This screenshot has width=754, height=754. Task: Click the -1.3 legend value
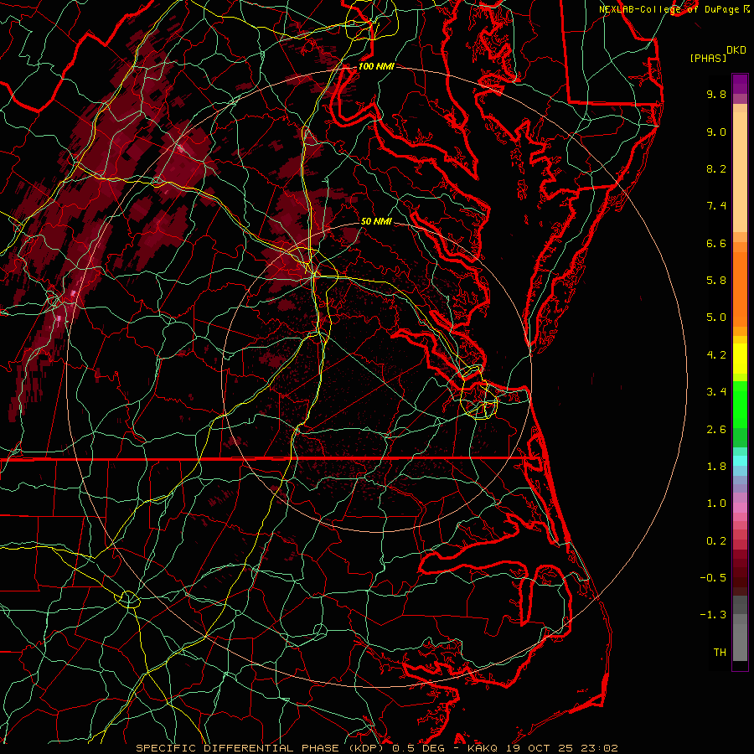click(x=713, y=615)
